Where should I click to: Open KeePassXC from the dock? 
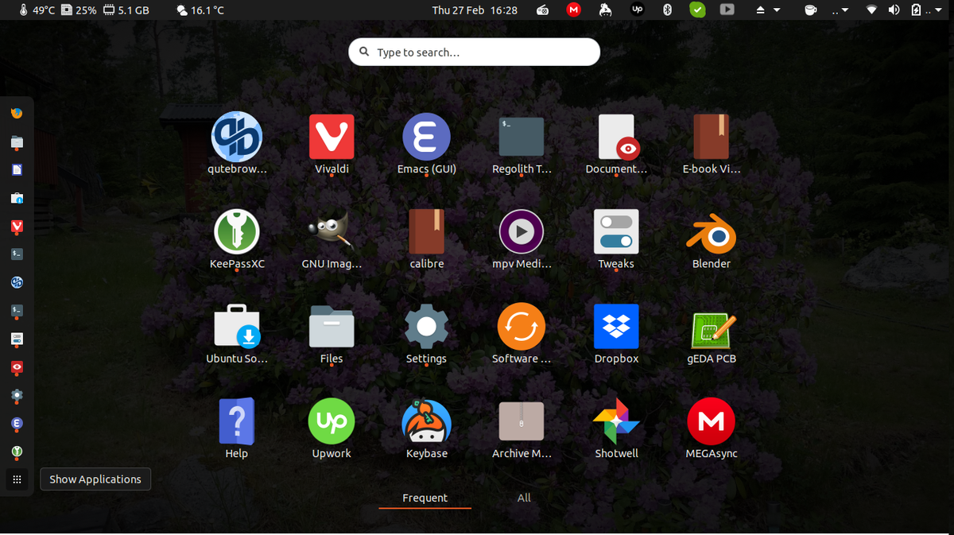click(17, 452)
